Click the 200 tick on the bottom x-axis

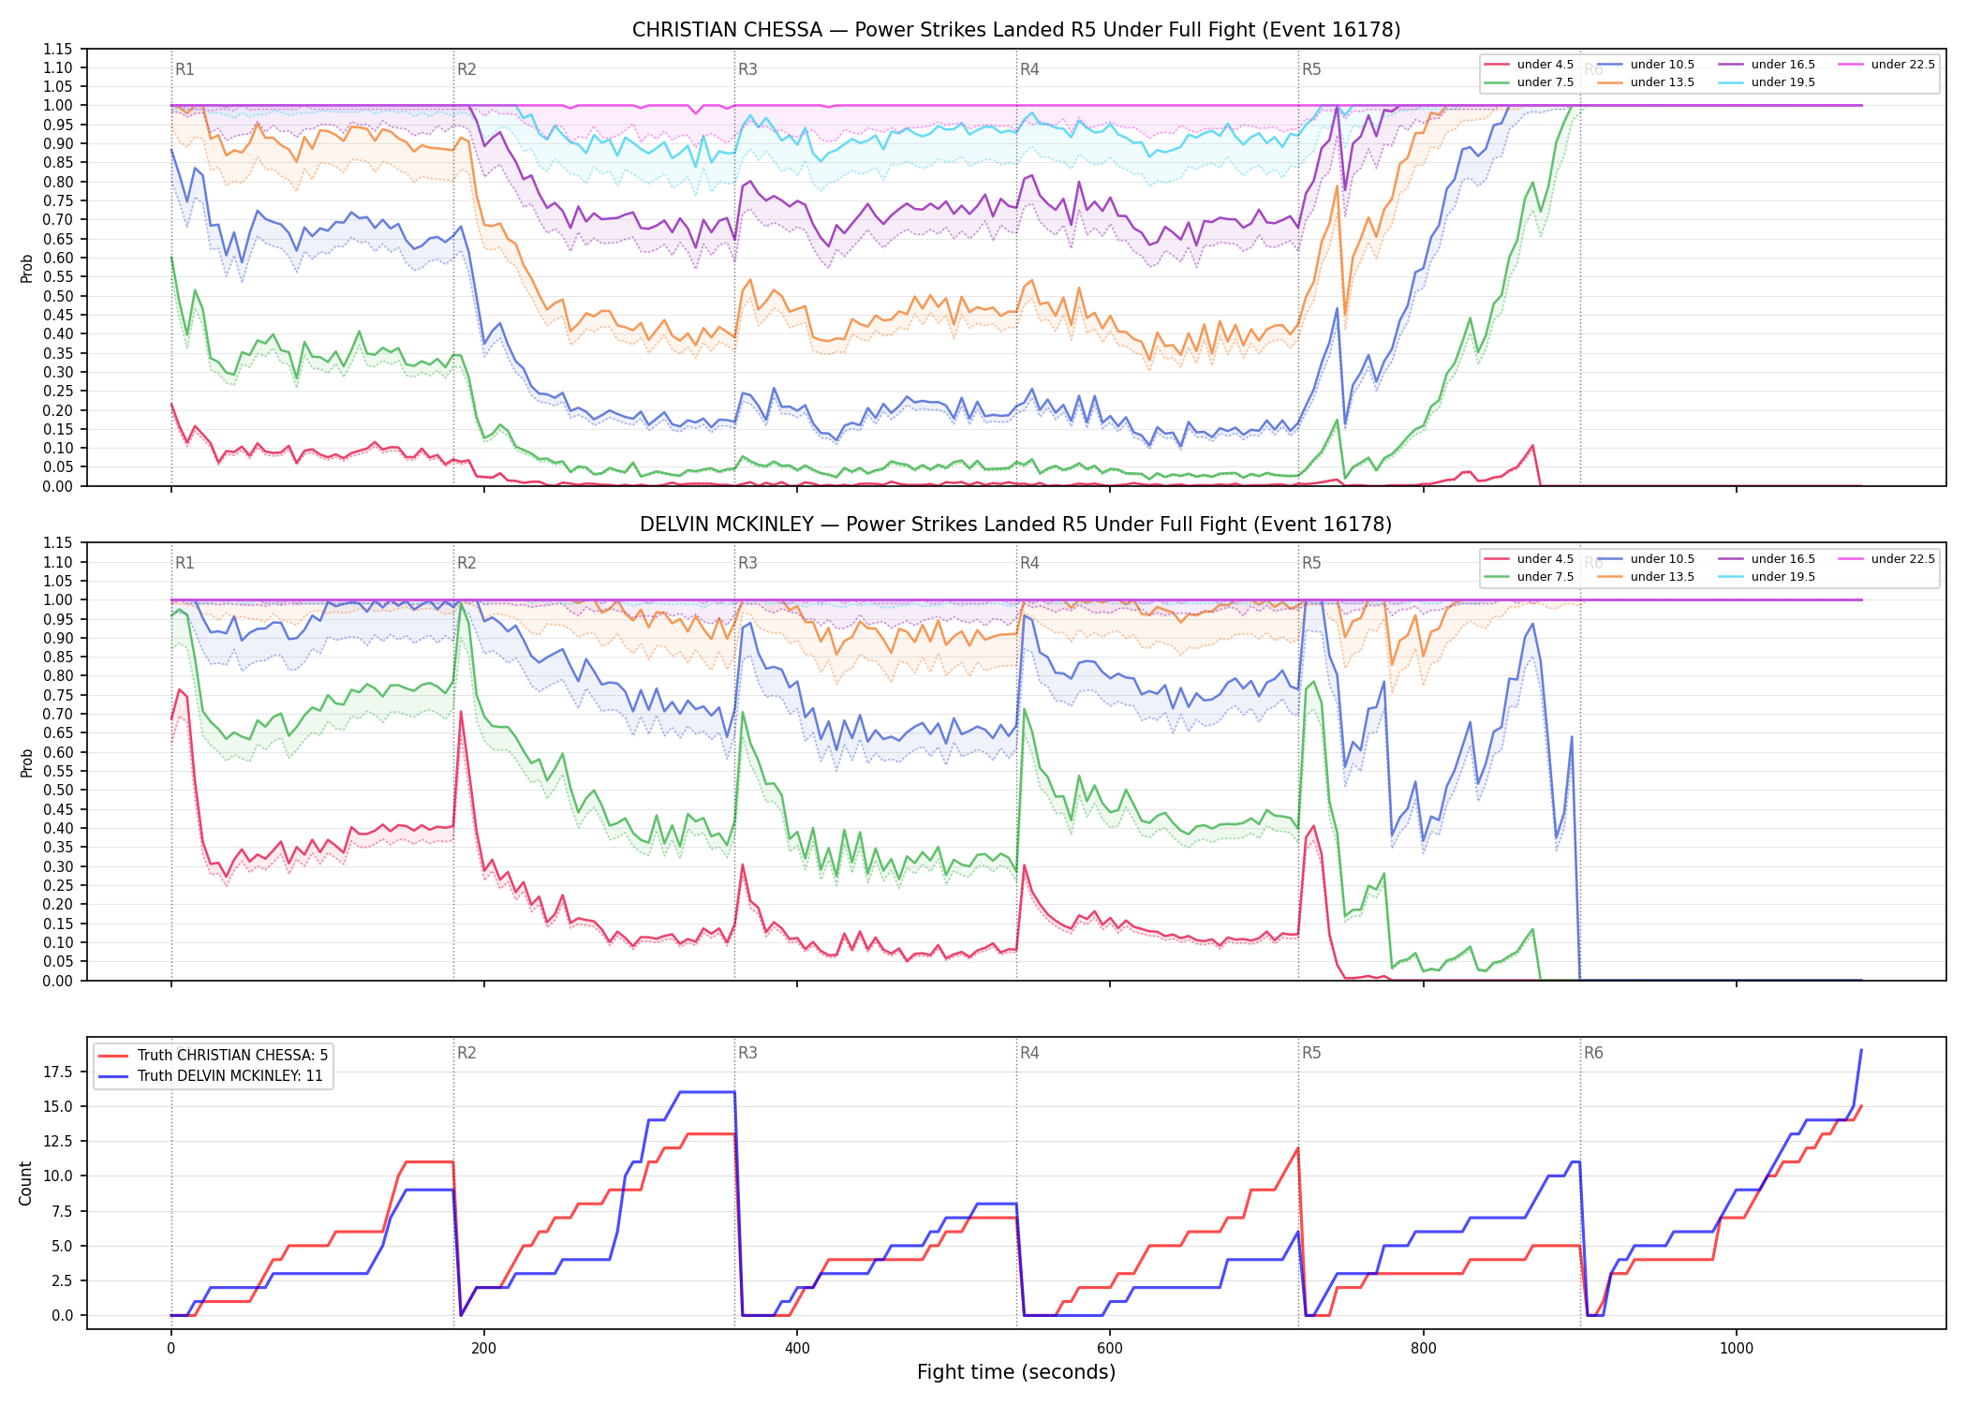click(x=483, y=1348)
